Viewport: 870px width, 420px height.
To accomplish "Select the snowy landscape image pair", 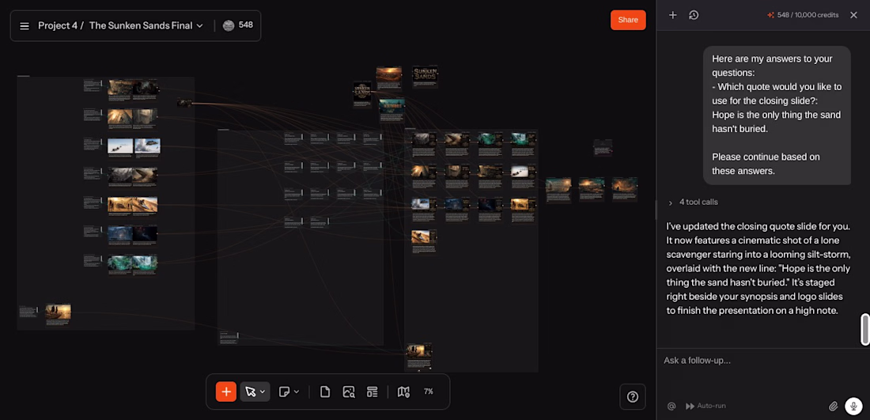I will coord(134,146).
